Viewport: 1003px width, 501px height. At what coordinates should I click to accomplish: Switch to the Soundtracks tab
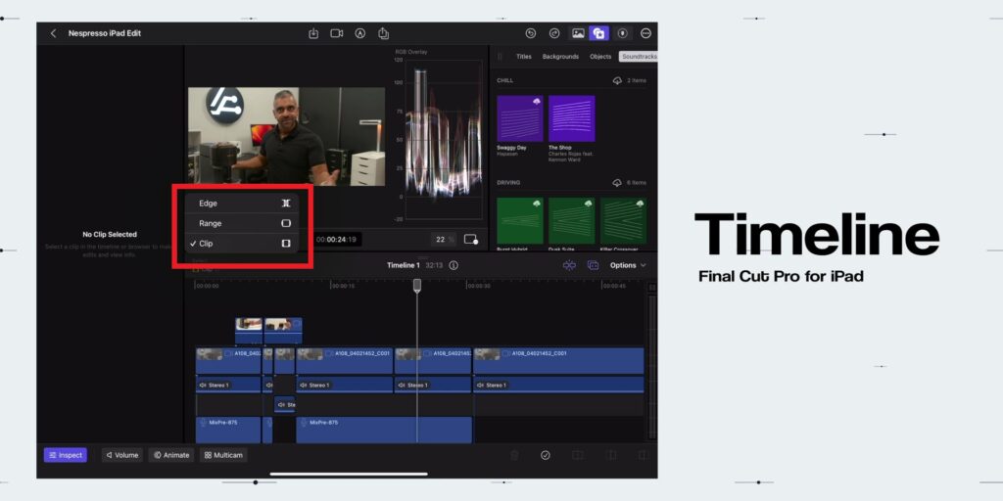pos(639,56)
